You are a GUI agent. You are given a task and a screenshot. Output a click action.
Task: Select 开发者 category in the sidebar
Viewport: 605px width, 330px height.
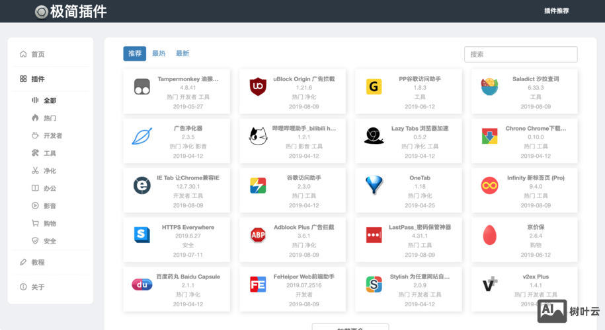tap(53, 136)
